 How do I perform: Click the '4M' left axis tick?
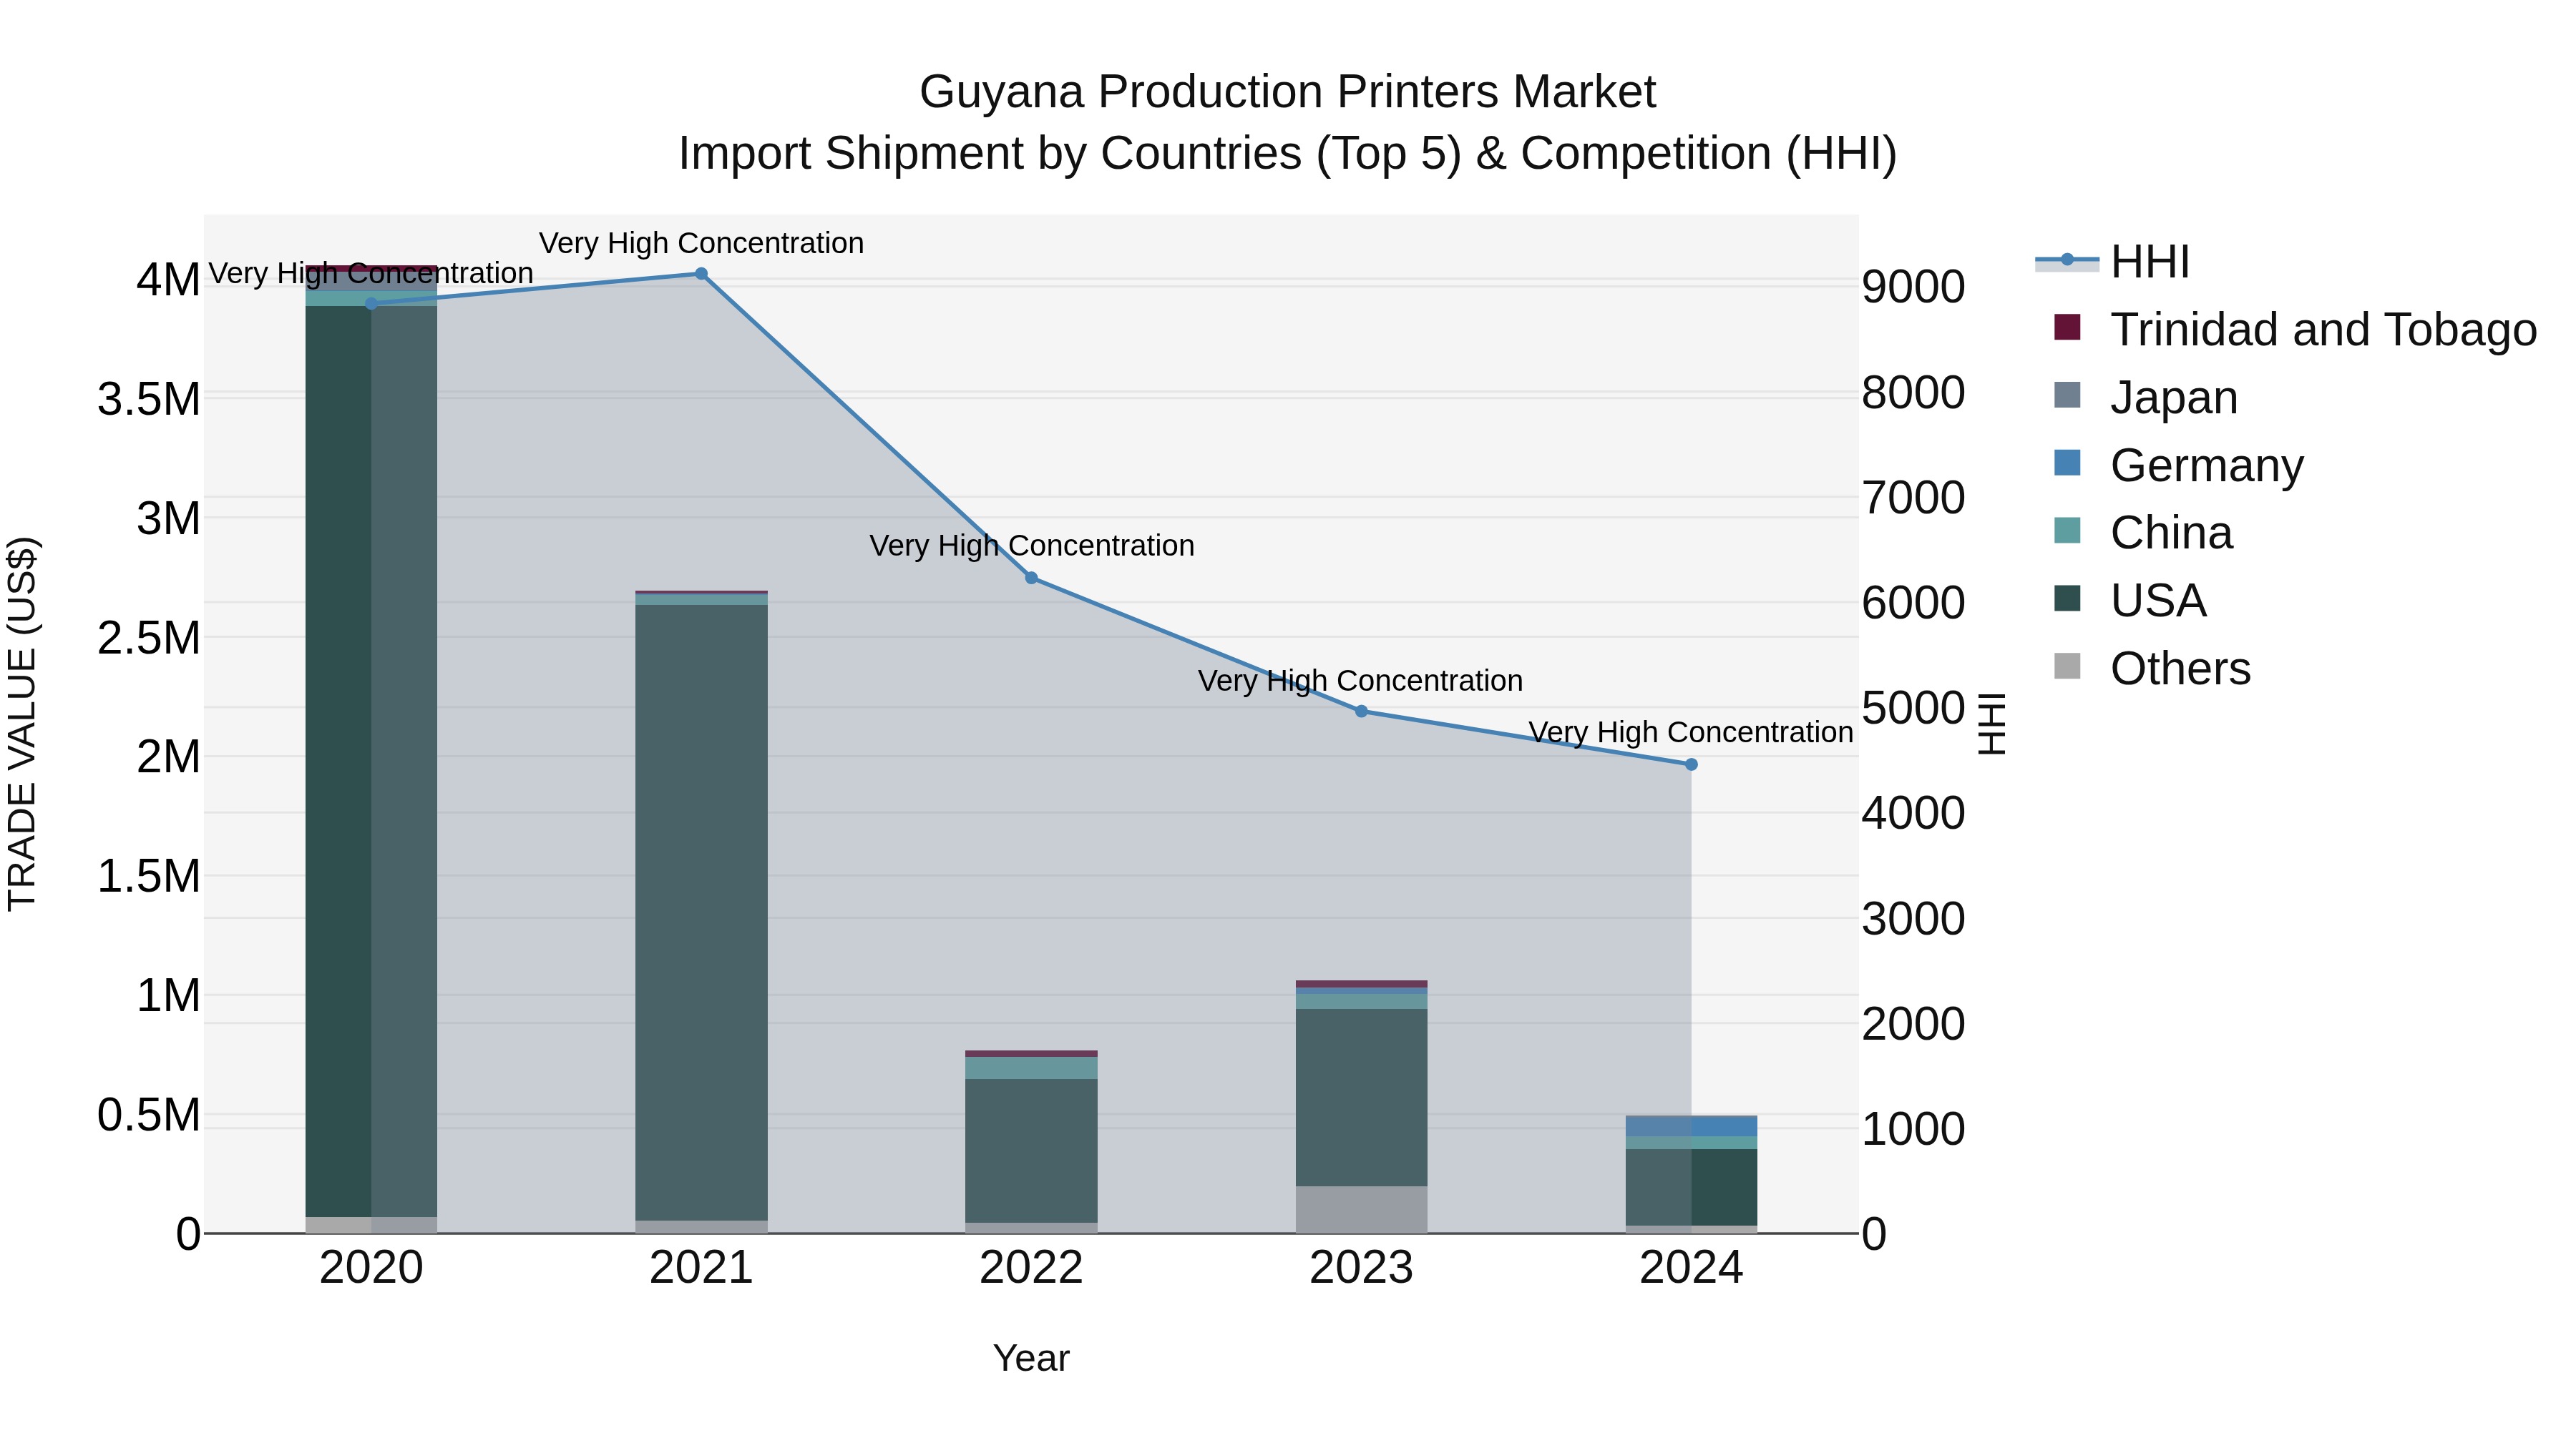(168, 280)
